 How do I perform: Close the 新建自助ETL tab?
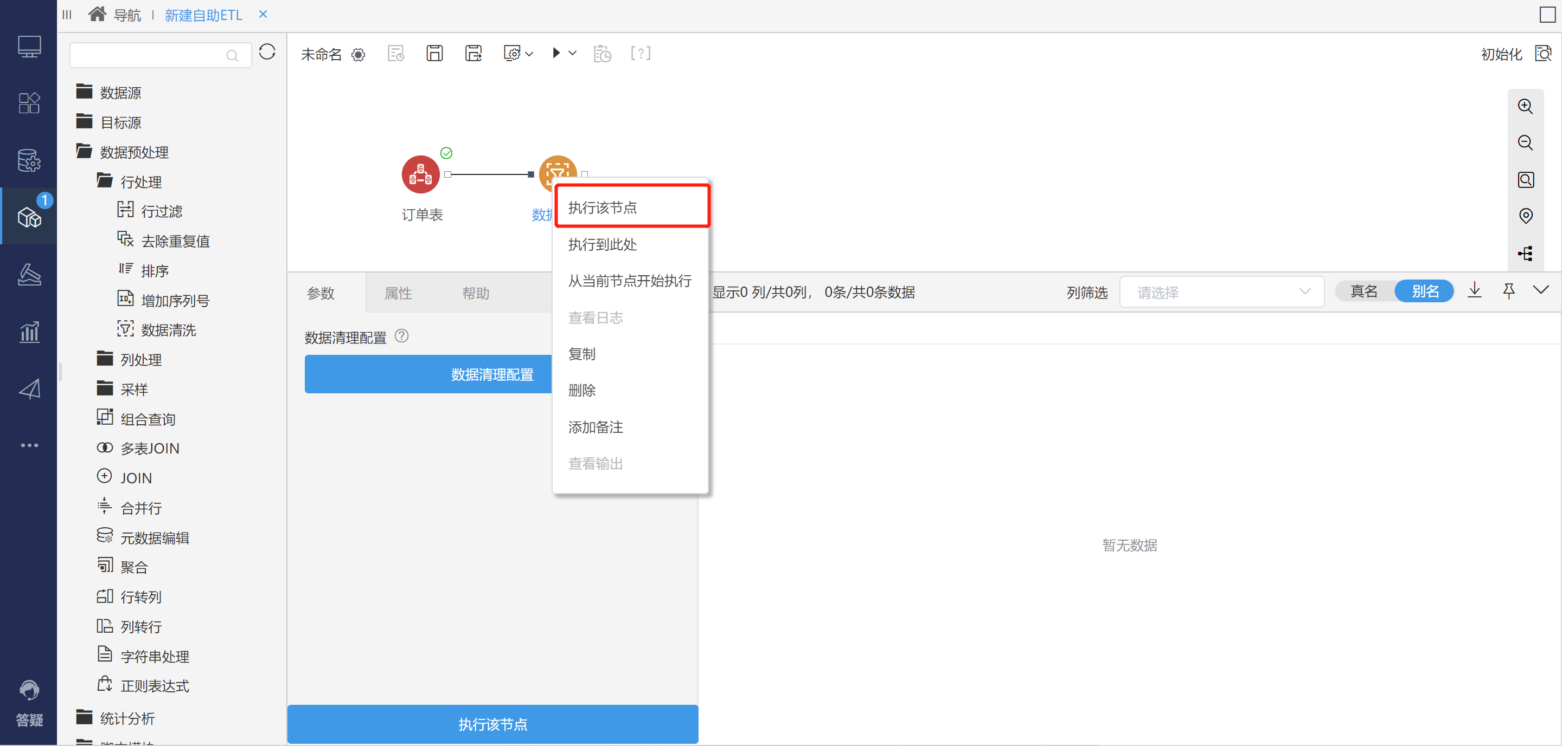pyautogui.click(x=263, y=14)
